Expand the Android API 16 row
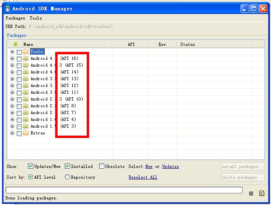This screenshot has height=205, width=271. tap(12, 59)
